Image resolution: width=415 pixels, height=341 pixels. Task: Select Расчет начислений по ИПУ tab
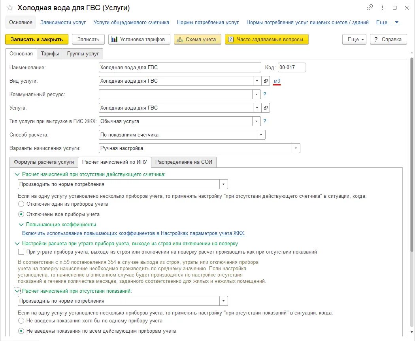point(115,162)
